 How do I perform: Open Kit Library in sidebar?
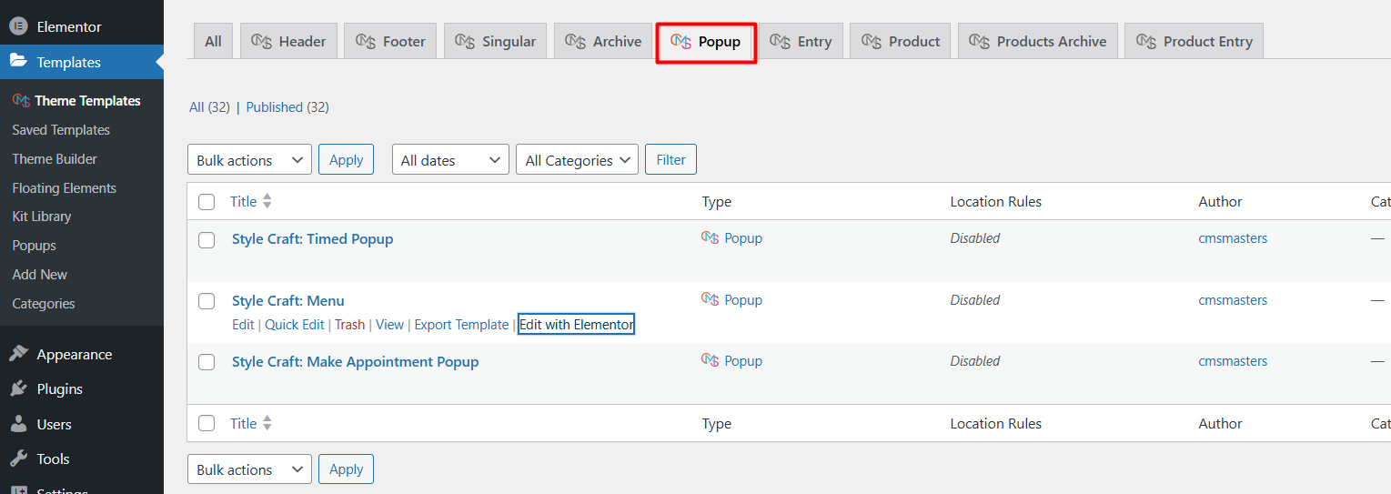(x=42, y=217)
